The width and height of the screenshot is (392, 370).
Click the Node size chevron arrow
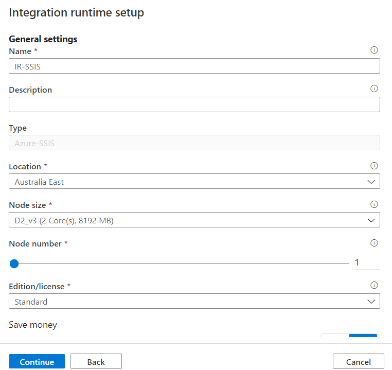pos(371,220)
